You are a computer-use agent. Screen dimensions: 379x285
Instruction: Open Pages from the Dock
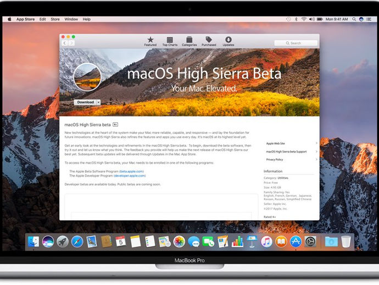click(x=223, y=242)
